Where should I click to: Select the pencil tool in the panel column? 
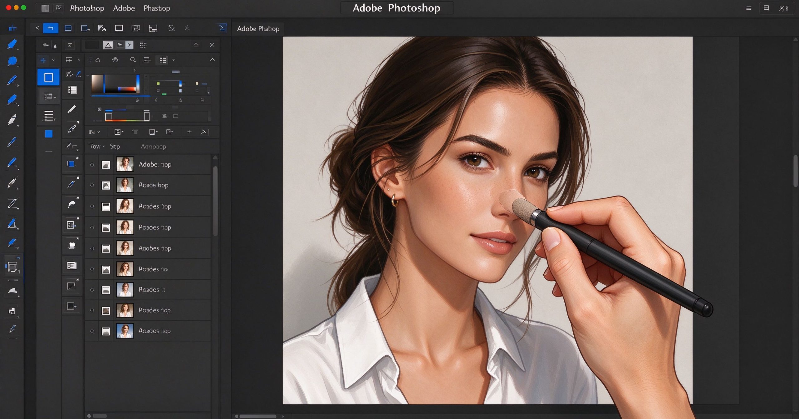(71, 109)
